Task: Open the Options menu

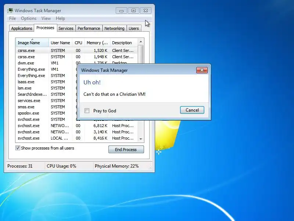Action: pos(29,18)
